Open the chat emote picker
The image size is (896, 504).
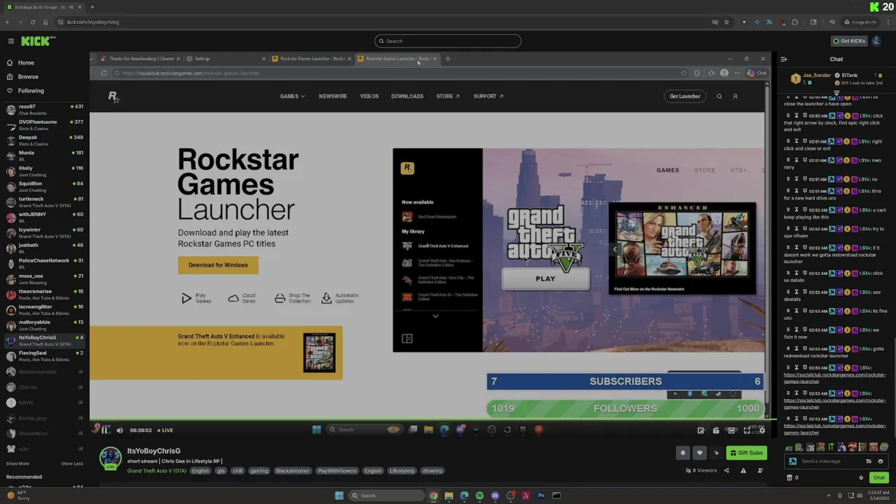881,461
